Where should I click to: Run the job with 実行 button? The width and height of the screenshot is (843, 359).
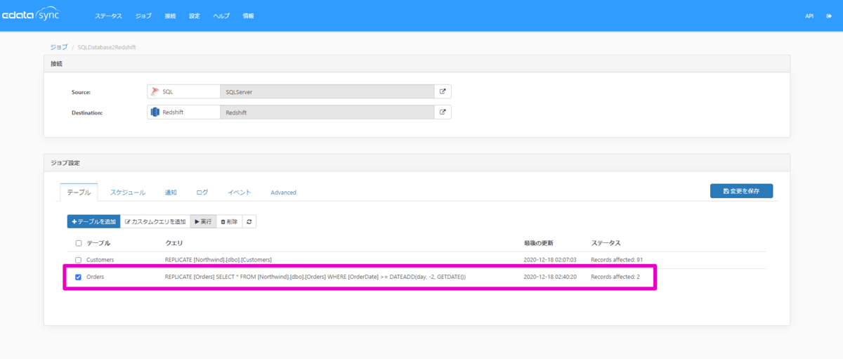(203, 221)
